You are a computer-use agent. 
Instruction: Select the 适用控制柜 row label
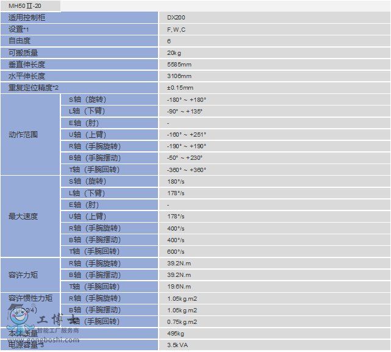coord(27,18)
